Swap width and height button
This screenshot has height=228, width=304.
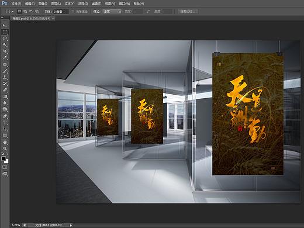pyautogui.click(x=148, y=12)
